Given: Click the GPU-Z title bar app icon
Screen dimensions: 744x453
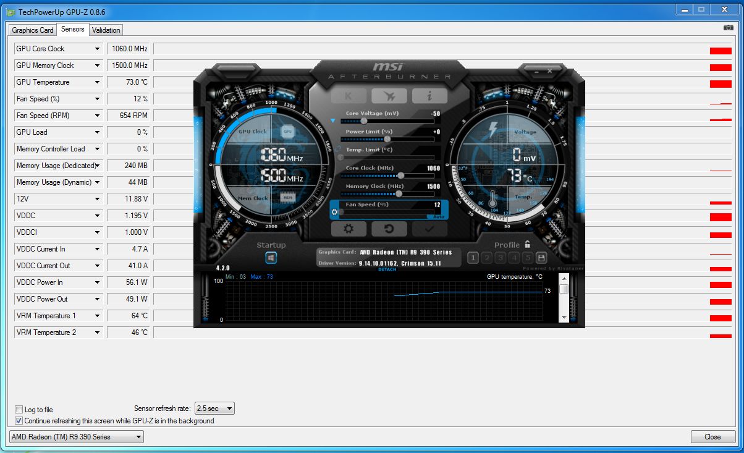Looking at the screenshot, I should [11, 11].
